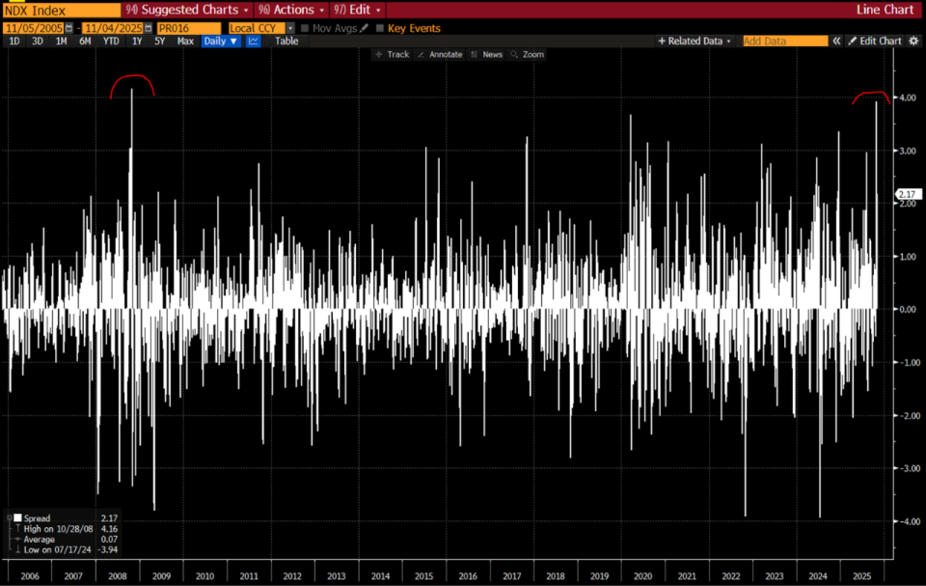Click Low marker icon in legend
Viewport: 926px width, 586px height.
coord(17,550)
